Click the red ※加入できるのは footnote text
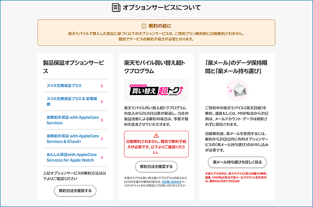This screenshot has height=207, width=313. (236, 177)
